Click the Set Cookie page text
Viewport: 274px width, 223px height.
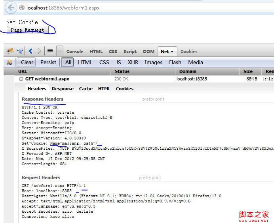coord(22,22)
